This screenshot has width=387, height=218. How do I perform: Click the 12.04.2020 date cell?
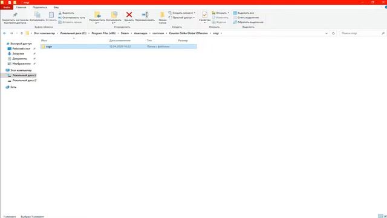tap(120, 47)
